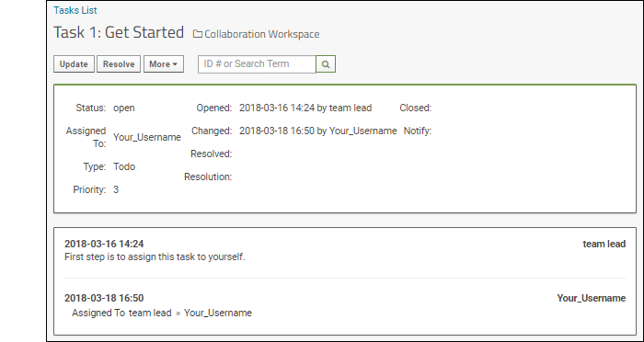The width and height of the screenshot is (644, 342).
Task: Open the More dropdown menu
Action: click(x=164, y=64)
